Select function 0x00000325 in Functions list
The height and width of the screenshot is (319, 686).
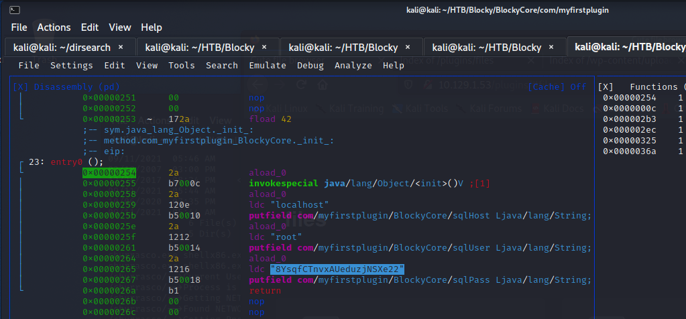[629, 141]
